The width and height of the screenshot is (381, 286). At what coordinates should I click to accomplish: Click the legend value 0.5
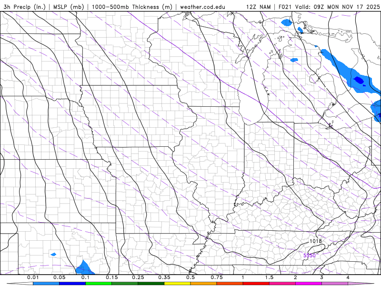pos(190,277)
